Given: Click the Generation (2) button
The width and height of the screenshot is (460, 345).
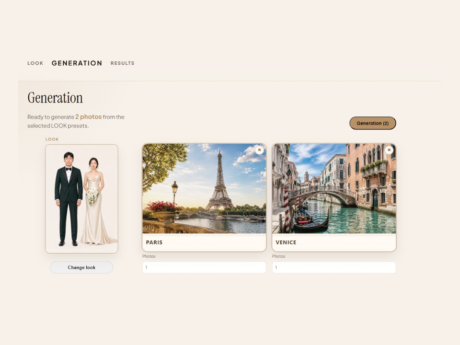Looking at the screenshot, I should coord(373,123).
